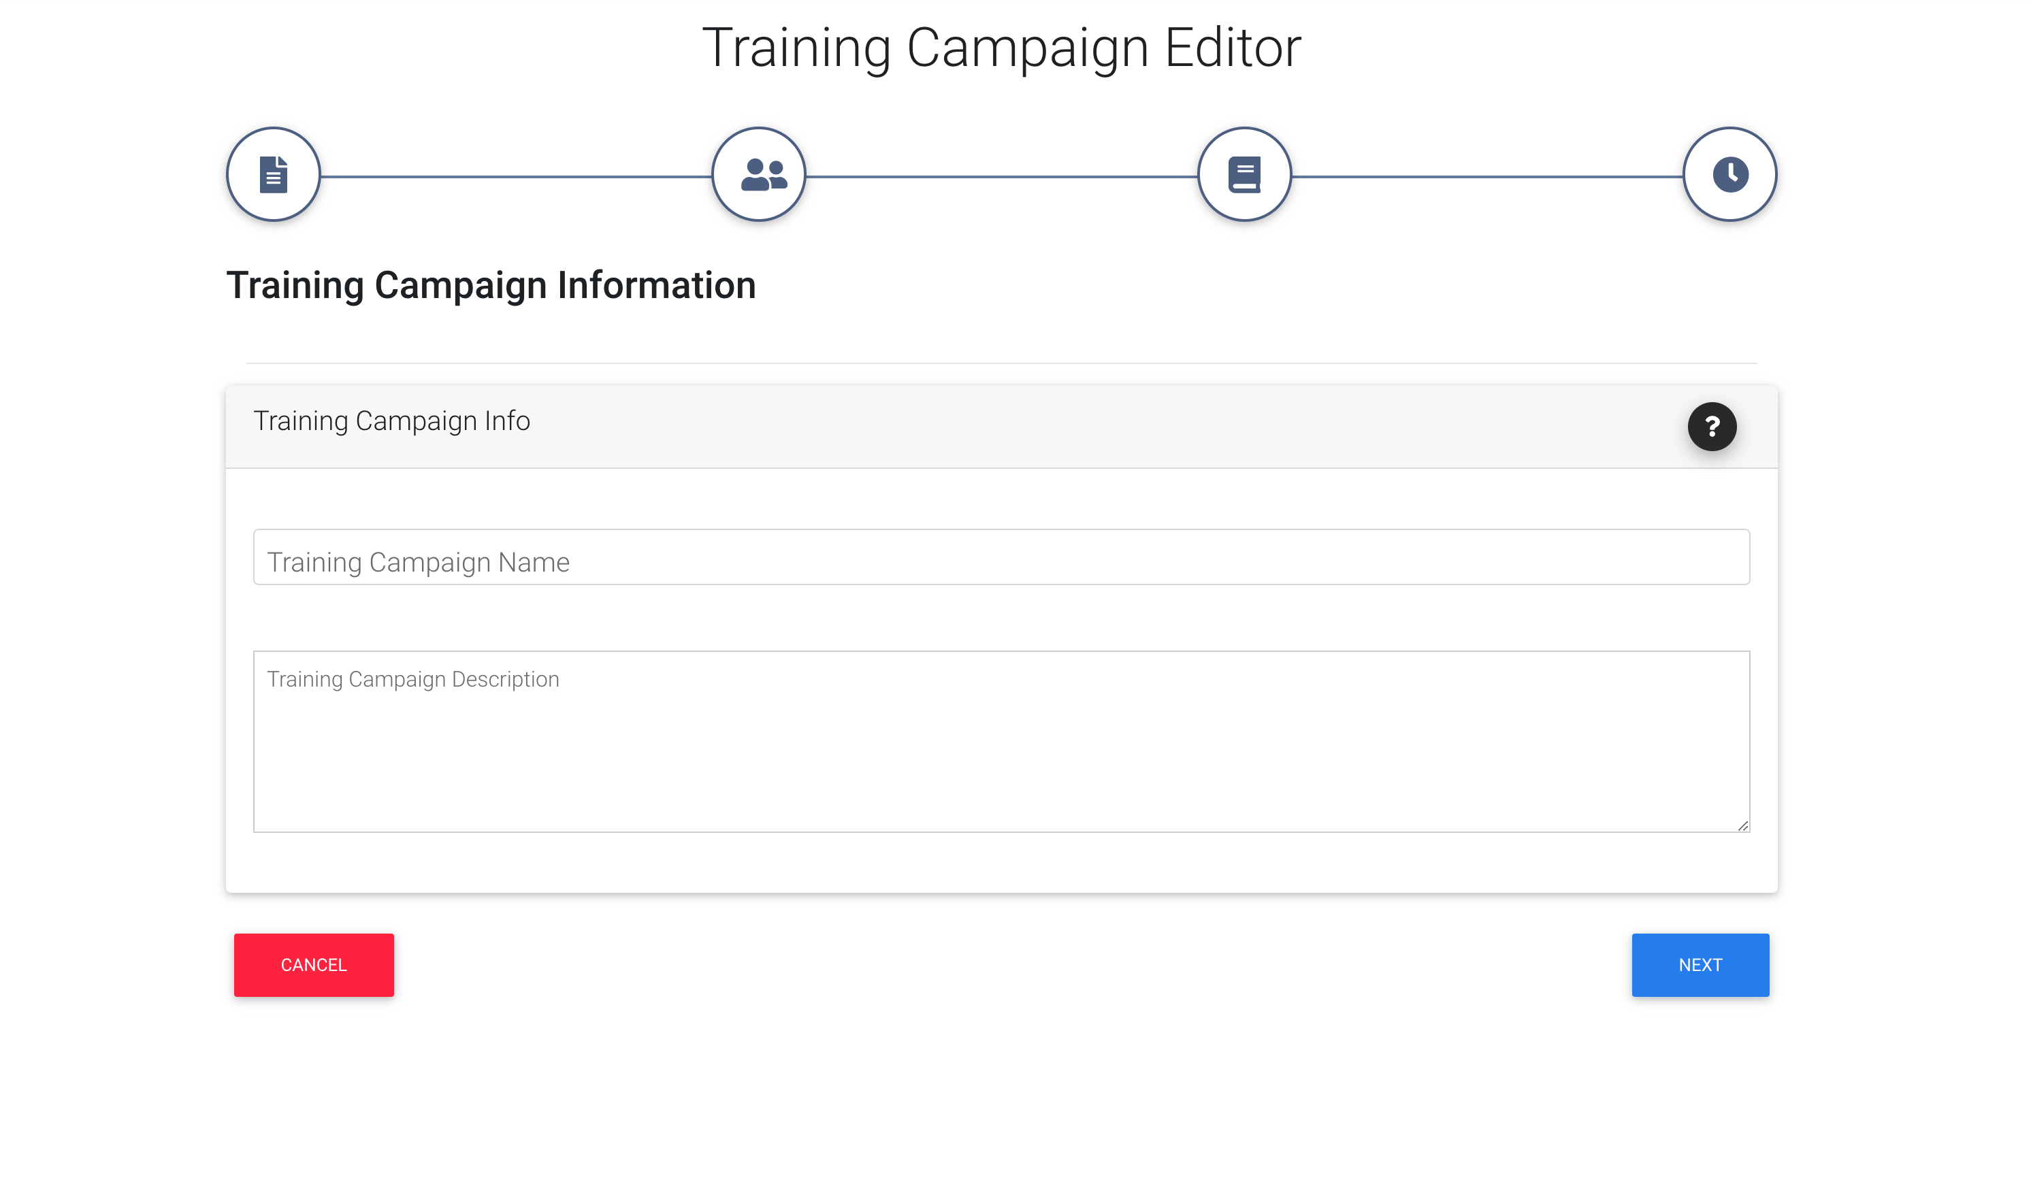2031x1184 pixels.
Task: Jump to the users group step icon
Action: click(759, 175)
